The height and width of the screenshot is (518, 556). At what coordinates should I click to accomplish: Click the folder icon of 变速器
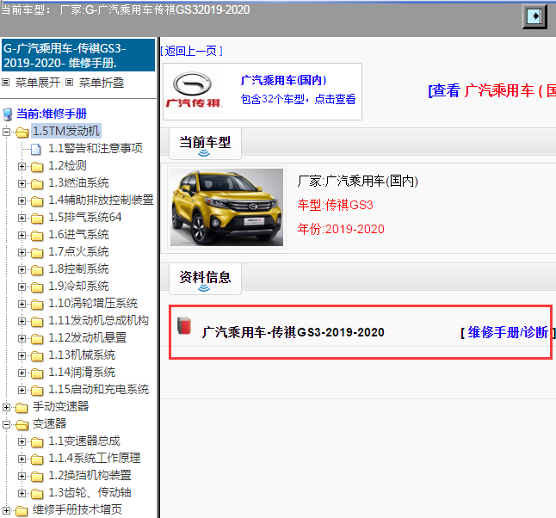point(22,425)
